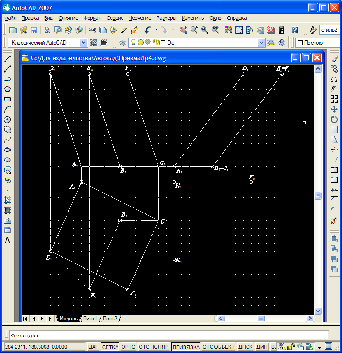Go to the first layout tab arrow

point(25,319)
